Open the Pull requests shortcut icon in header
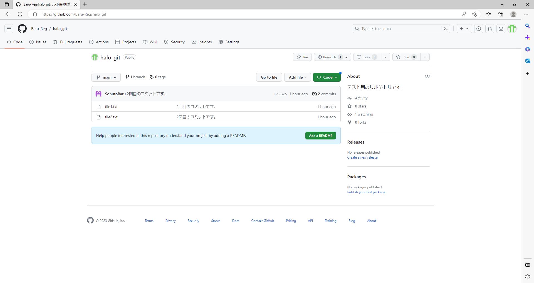This screenshot has width=534, height=283. tap(490, 29)
